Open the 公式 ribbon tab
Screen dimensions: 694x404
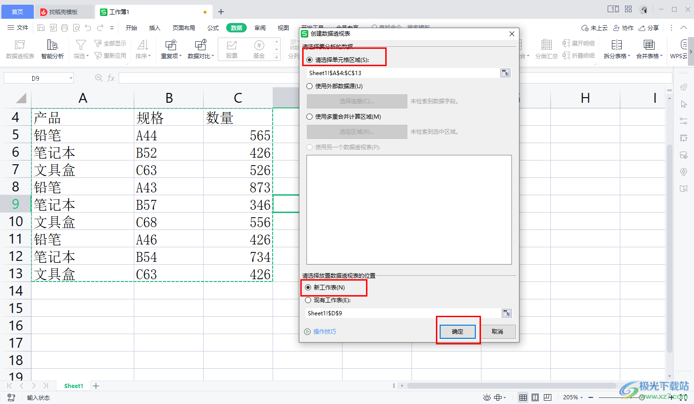213,28
